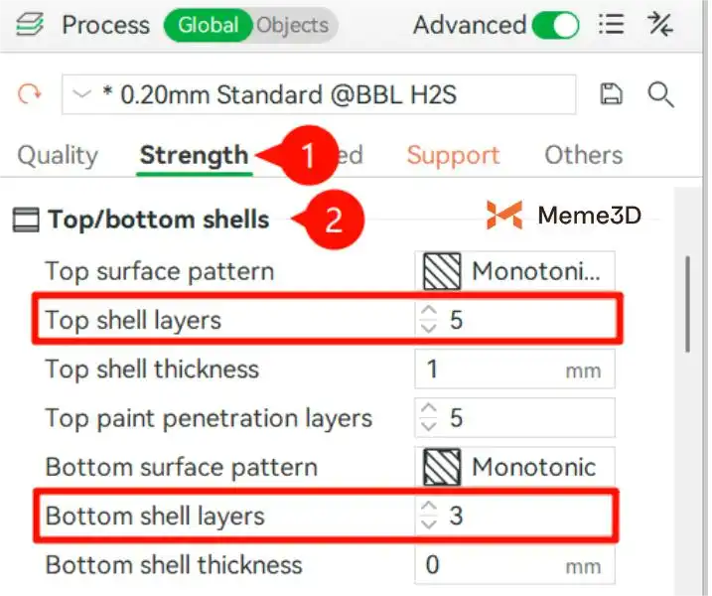Switch to Global process mode
Image resolution: width=712 pixels, height=596 pixels.
tap(209, 25)
